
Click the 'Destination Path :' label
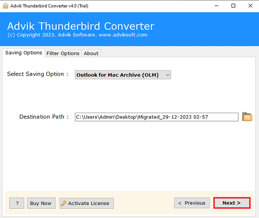tap(44, 117)
